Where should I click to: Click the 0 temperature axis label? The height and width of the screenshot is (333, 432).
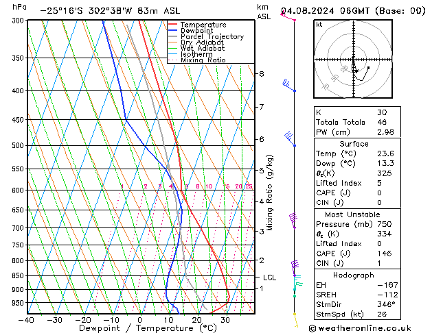point(140,320)
